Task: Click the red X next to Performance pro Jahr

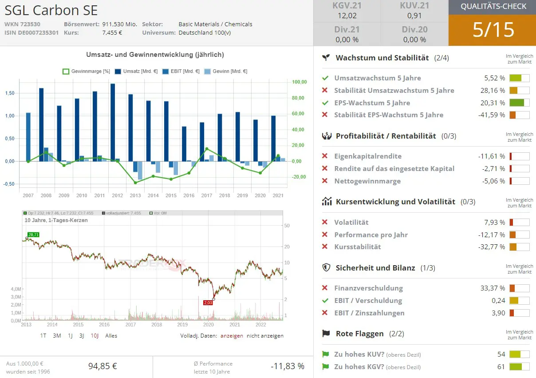Action: (325, 235)
